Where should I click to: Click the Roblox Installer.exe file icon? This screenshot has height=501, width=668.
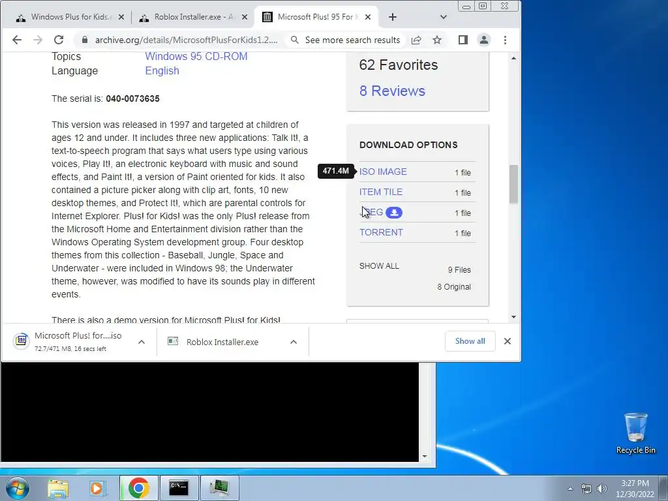(173, 341)
